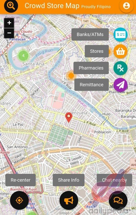Tap the green Rx pharmacies icon
This screenshot has height=215, width=136.
tap(120, 68)
